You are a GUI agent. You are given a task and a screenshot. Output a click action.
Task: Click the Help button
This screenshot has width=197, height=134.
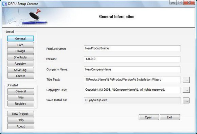[x=21, y=120]
